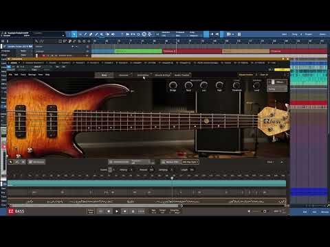Adjust the Level knob
The width and height of the screenshot is (330, 247).
pos(256,85)
